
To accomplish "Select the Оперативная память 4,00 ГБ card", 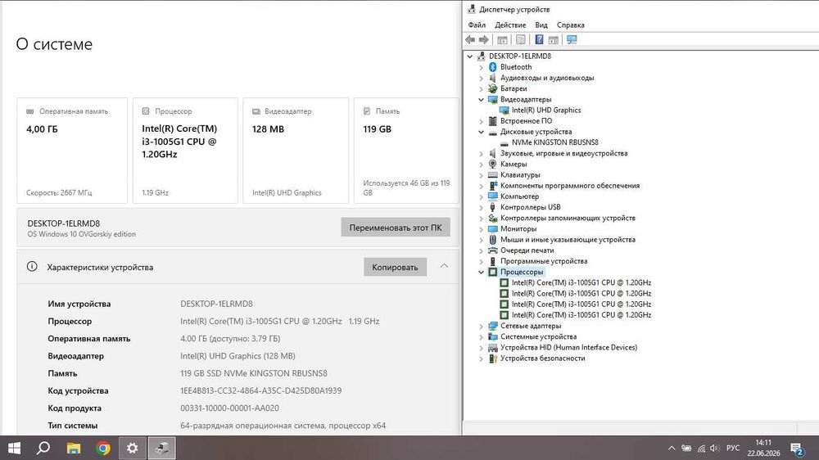I will (x=72, y=151).
